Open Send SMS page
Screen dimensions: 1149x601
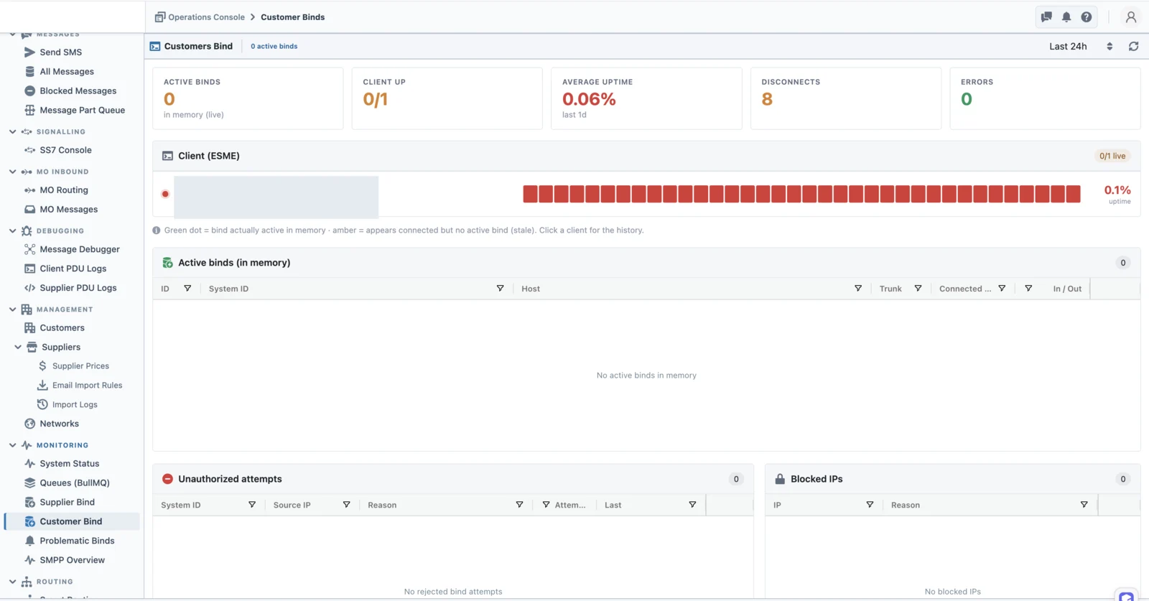click(60, 52)
